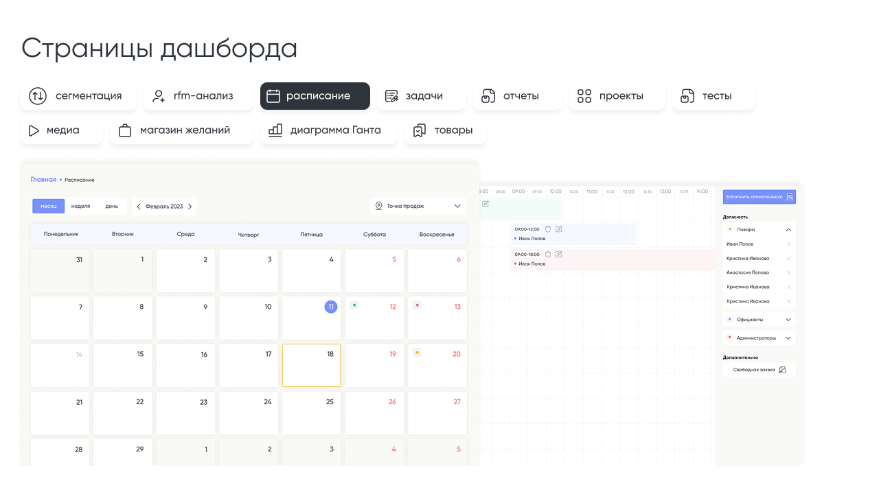Select highlighted day 11 in calendar
Image resolution: width=879 pixels, height=494 pixels.
click(331, 307)
